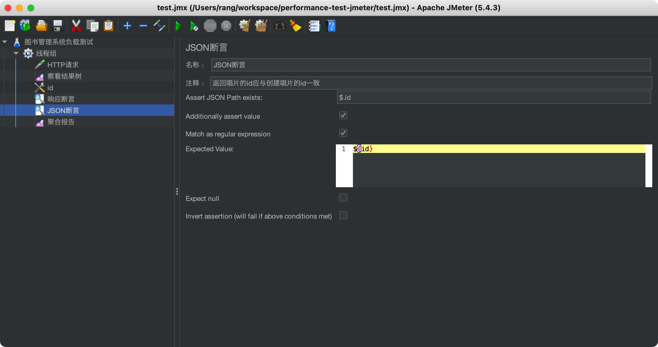The image size is (658, 347).
Task: Click the Clear All toolbar icon
Action: pos(261,26)
